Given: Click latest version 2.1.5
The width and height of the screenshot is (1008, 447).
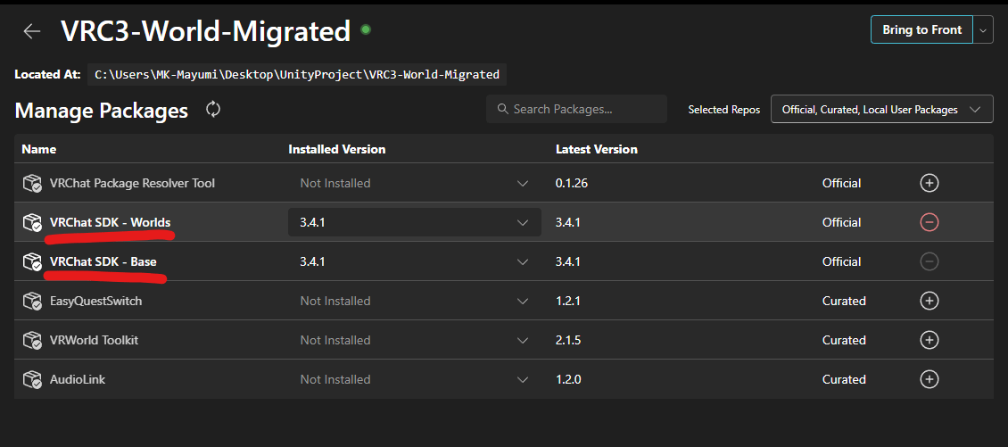Looking at the screenshot, I should (568, 340).
